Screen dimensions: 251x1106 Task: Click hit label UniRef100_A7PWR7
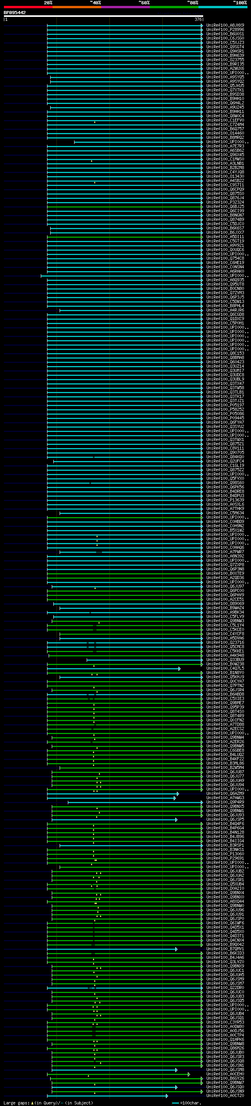225,552
